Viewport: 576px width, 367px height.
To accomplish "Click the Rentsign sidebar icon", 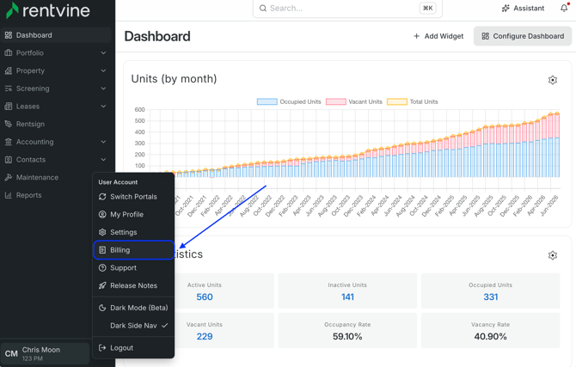I will click(9, 124).
